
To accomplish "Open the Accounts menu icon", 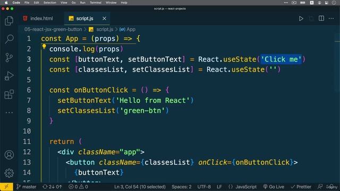I will (9, 155).
